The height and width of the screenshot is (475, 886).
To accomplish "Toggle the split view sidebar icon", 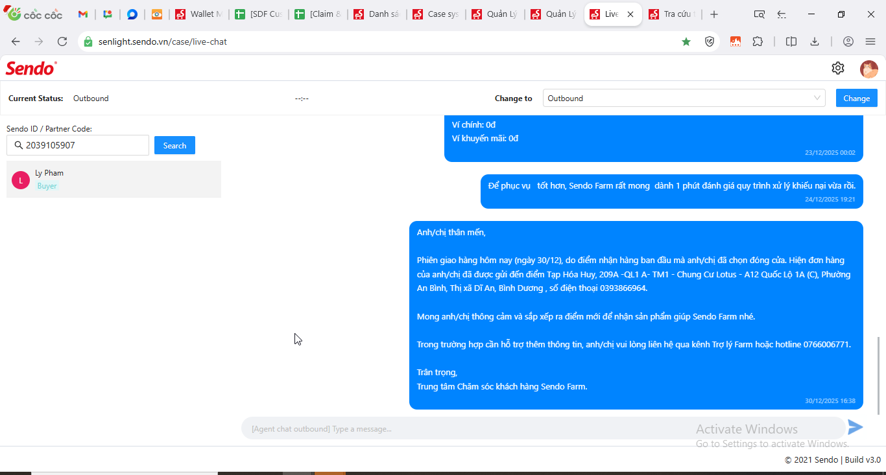I will point(791,41).
